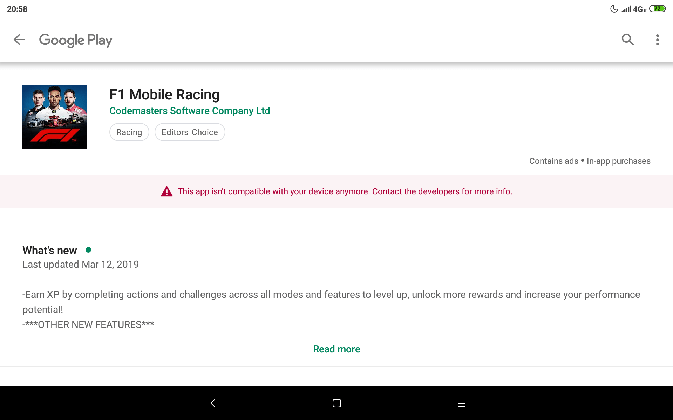Select the Editors' Choice chip

point(190,132)
